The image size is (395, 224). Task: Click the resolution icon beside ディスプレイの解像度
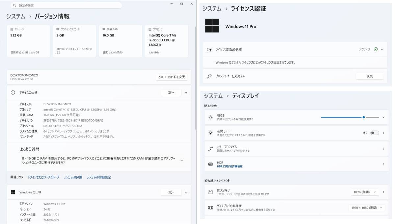211,208
